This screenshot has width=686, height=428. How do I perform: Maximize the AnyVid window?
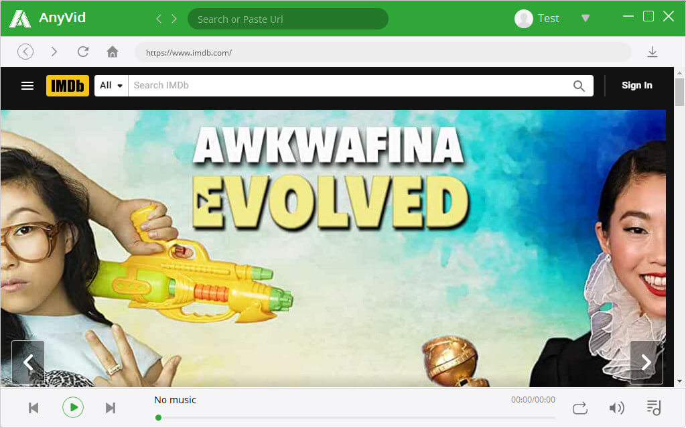point(648,16)
